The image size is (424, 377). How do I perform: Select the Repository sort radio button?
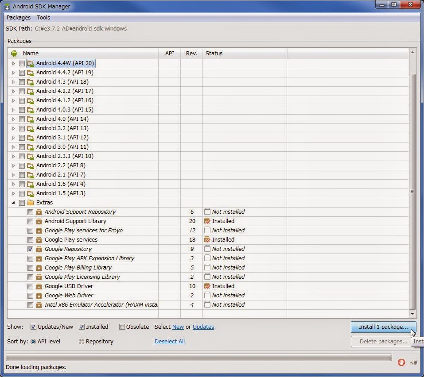82,342
